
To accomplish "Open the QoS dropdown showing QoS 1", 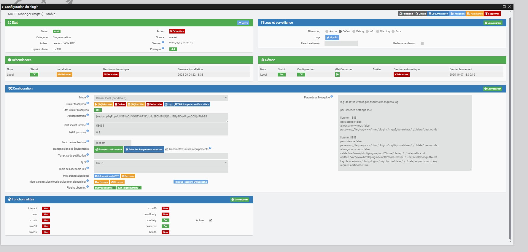I will [x=161, y=163].
